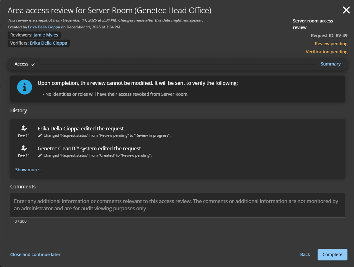This screenshot has width=354, height=267.
Task: Close the area access review dialog
Action: tap(346, 10)
